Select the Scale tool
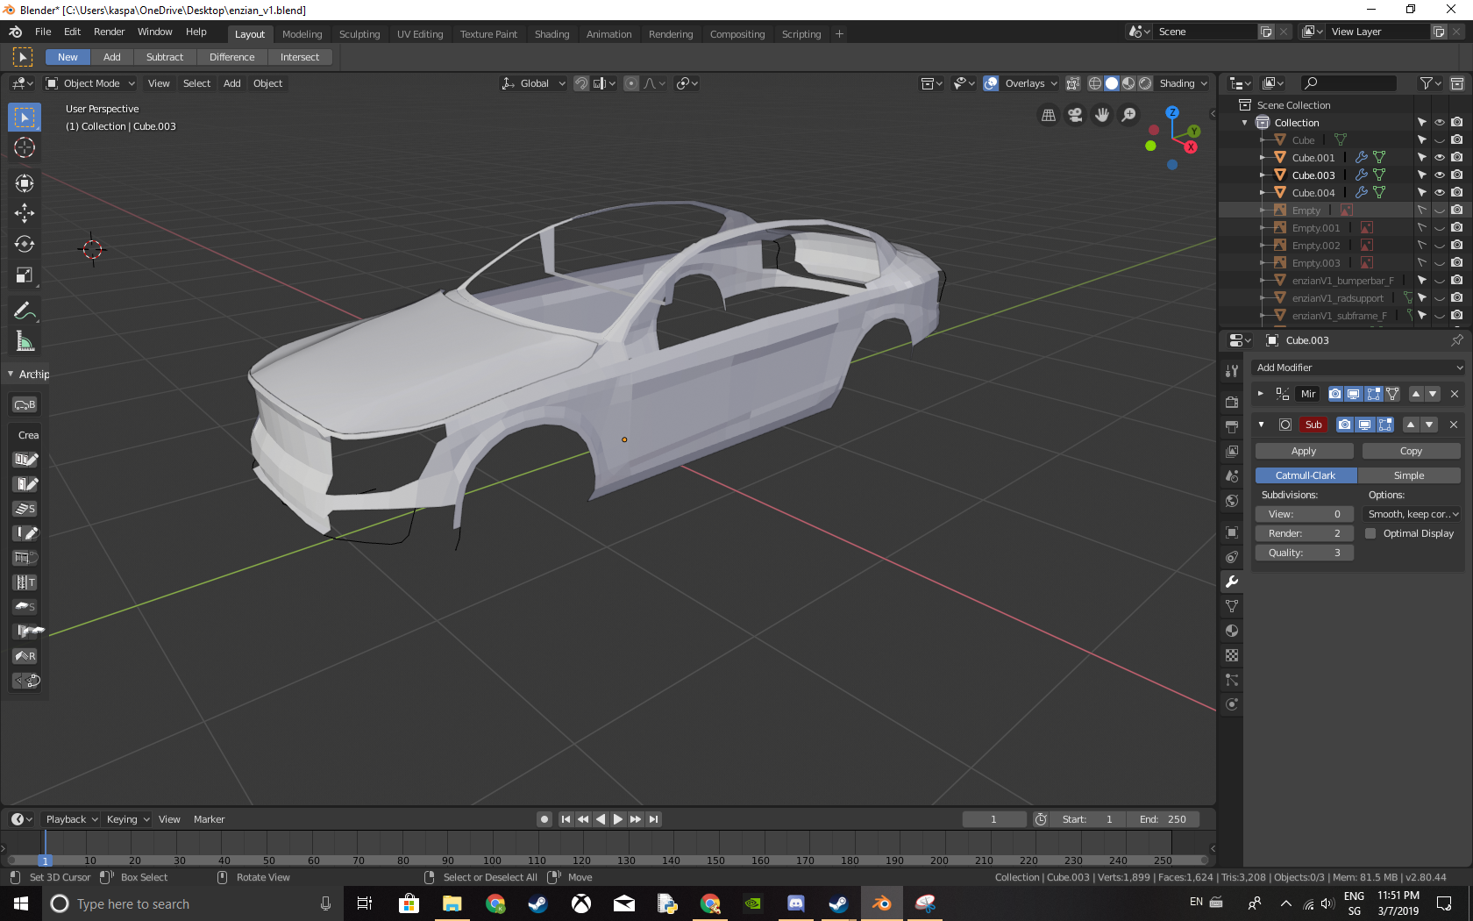This screenshot has width=1473, height=921. [25, 275]
